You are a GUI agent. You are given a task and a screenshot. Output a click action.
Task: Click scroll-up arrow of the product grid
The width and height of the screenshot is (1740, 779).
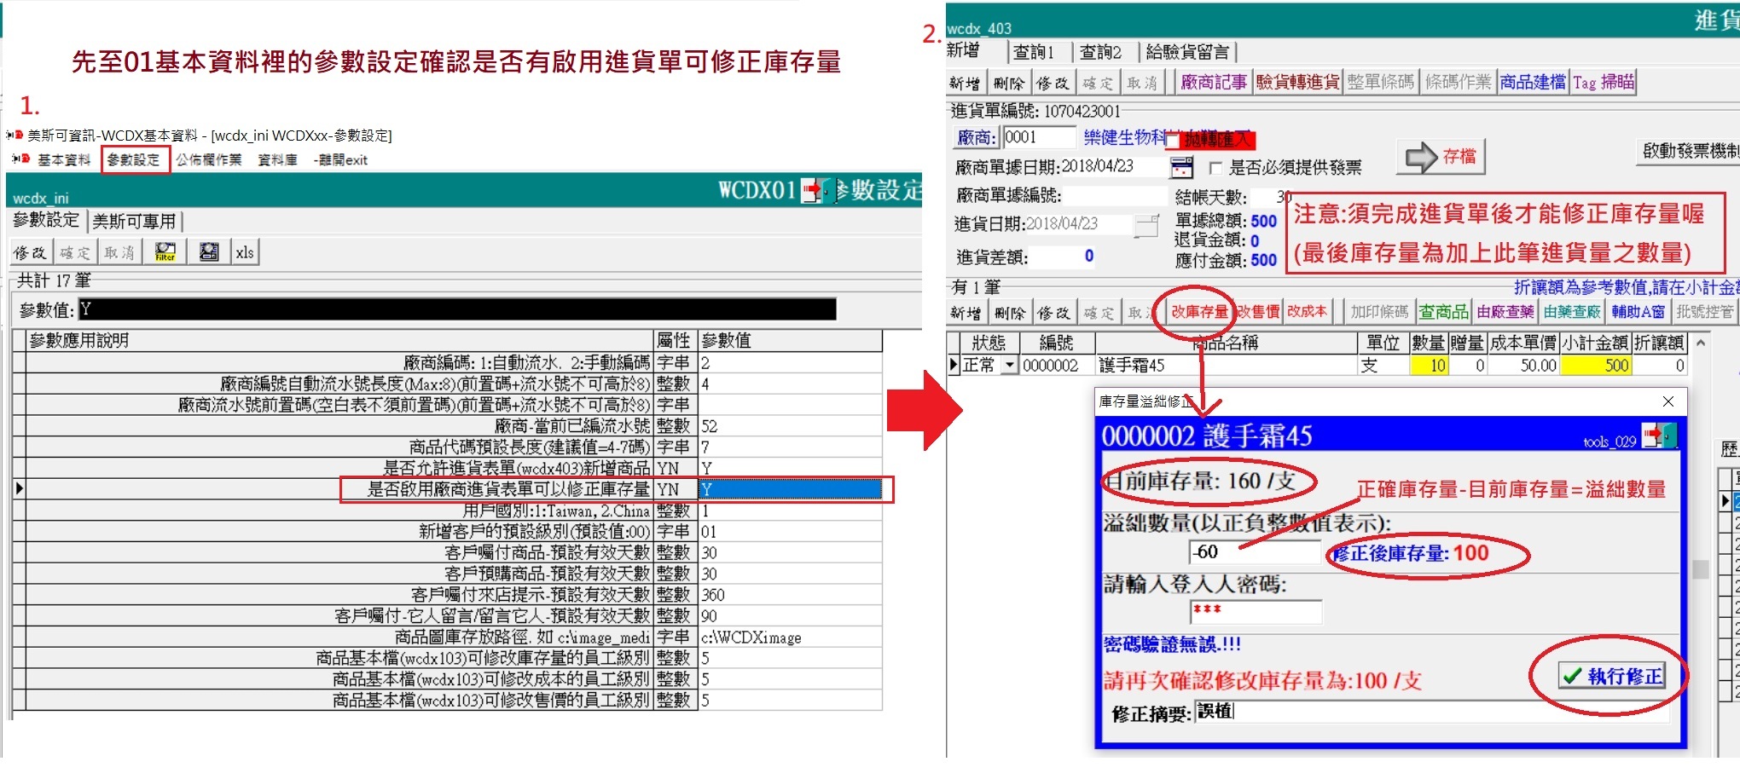(x=1700, y=343)
